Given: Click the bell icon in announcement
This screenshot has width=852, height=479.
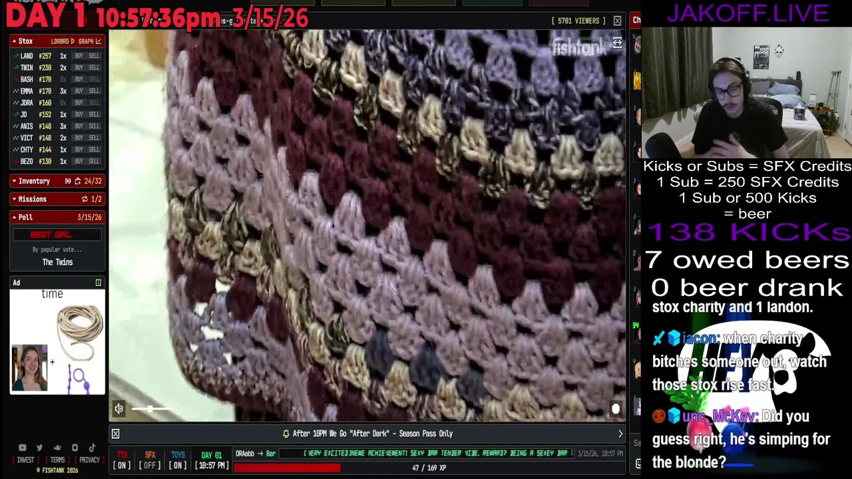Looking at the screenshot, I should tap(286, 434).
